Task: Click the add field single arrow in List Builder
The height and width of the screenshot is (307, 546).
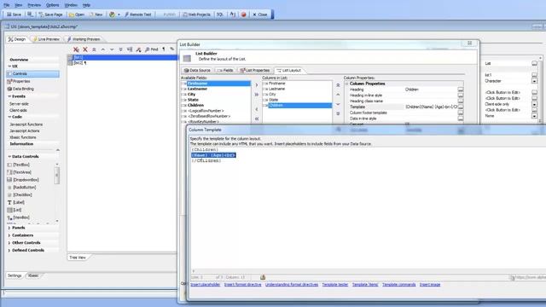Action: [257, 85]
